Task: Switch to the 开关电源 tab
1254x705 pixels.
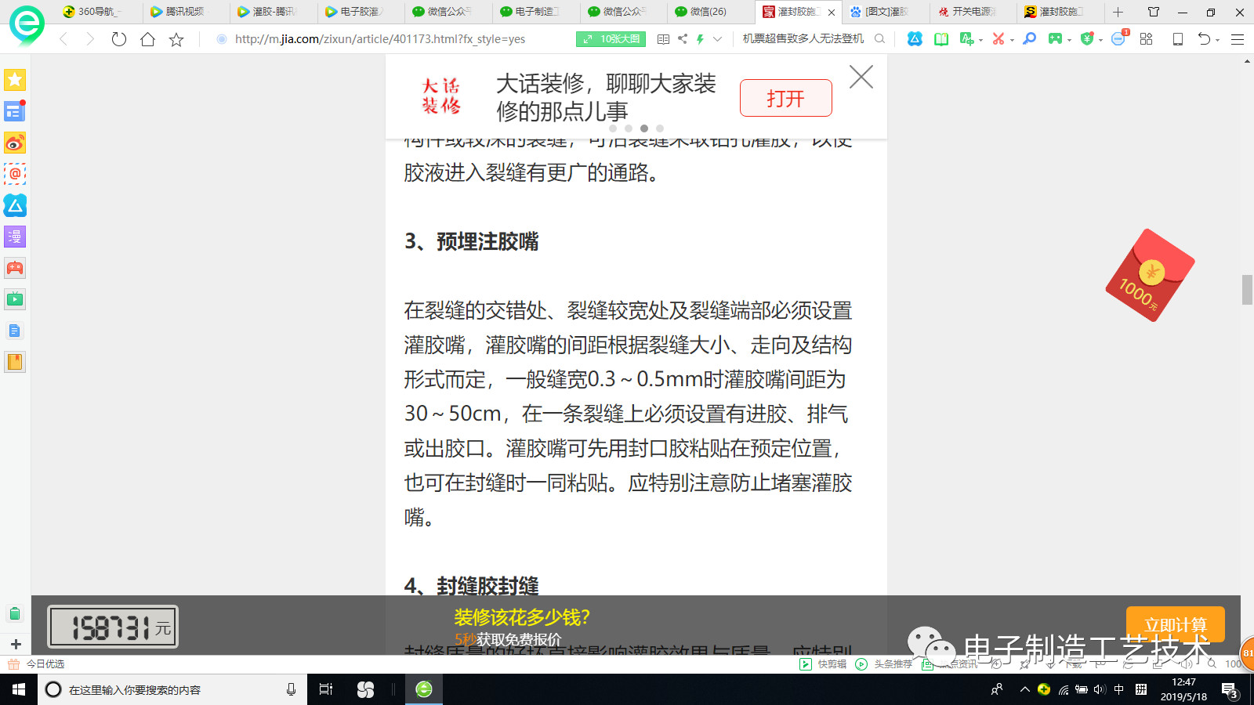Action: click(973, 12)
